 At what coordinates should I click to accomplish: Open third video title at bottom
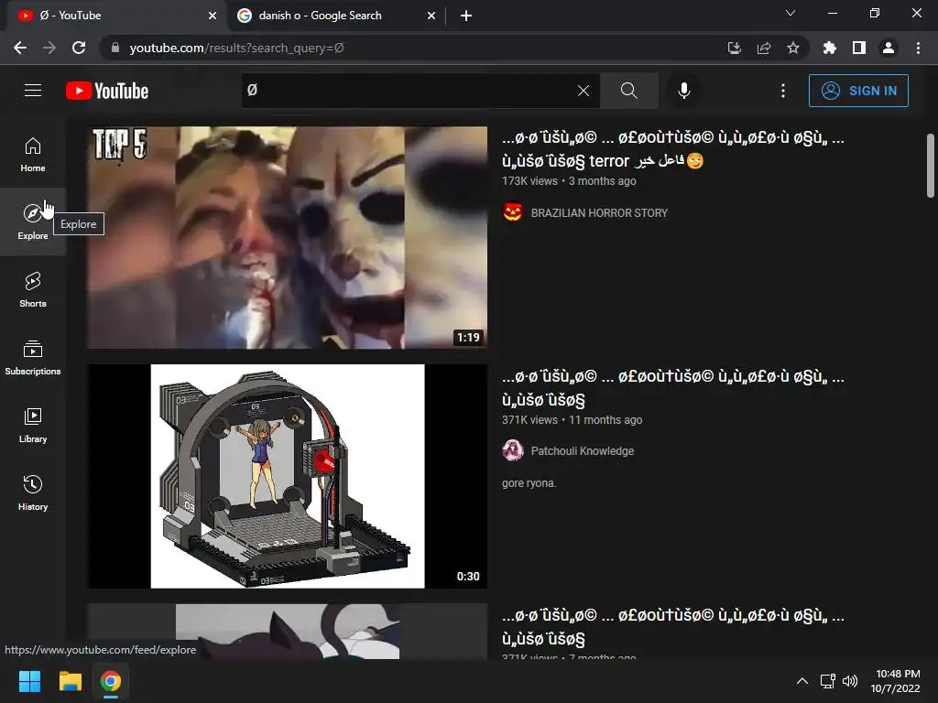coord(672,626)
